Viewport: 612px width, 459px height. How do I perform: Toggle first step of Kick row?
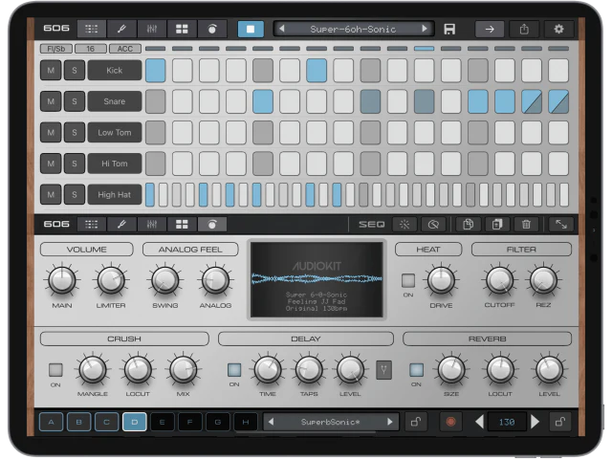pos(155,70)
